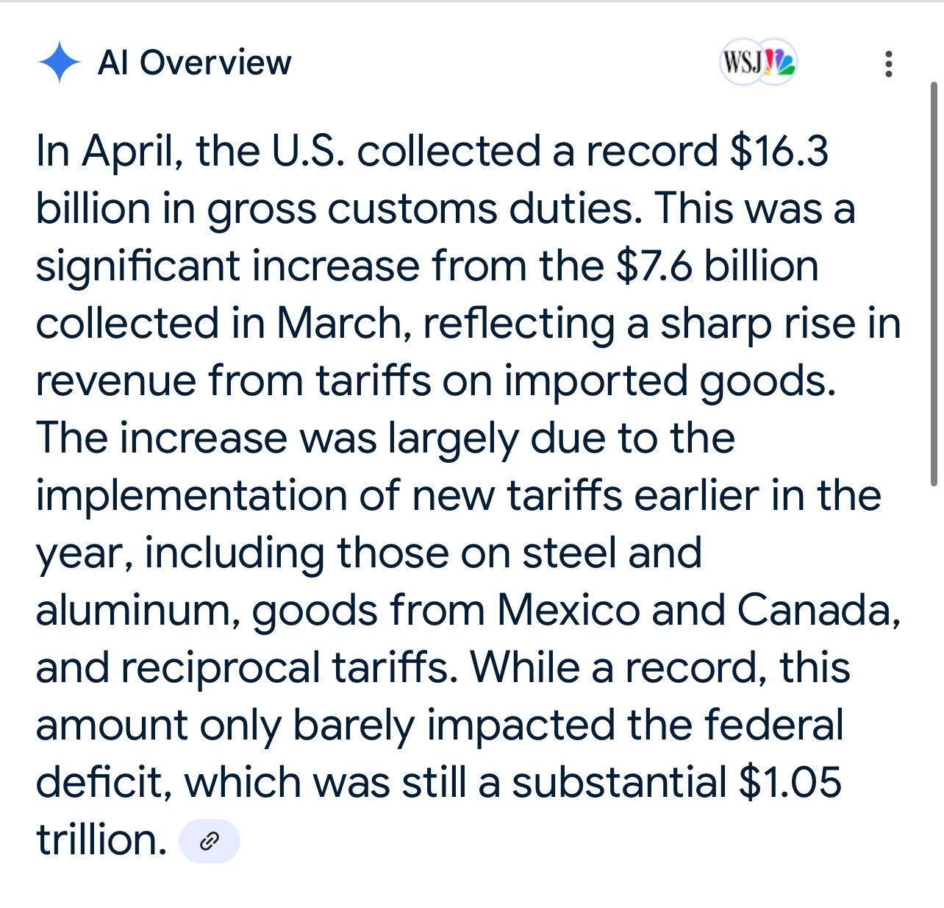
Task: Click the '$7.6 billion' text
Action: [717, 266]
